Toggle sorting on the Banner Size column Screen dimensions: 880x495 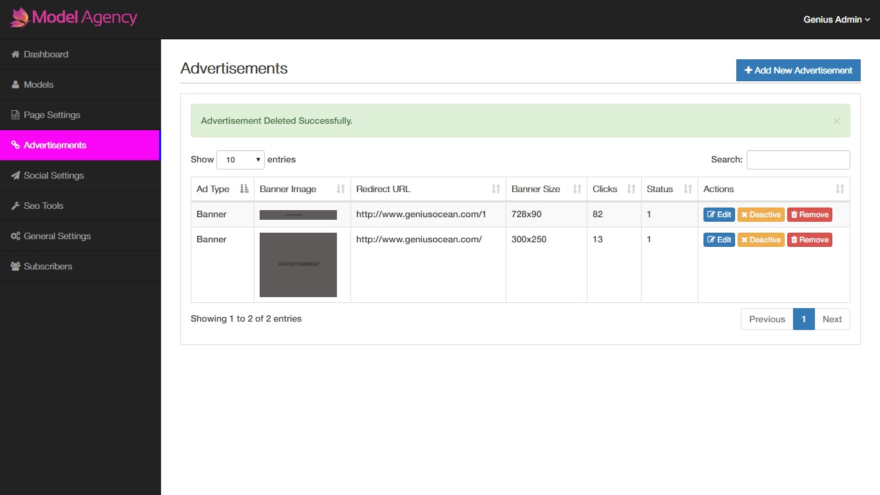pos(575,189)
